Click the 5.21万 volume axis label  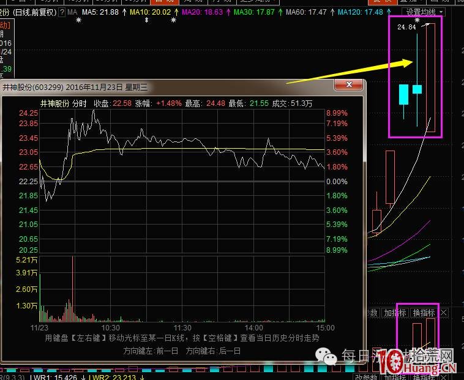point(27,260)
